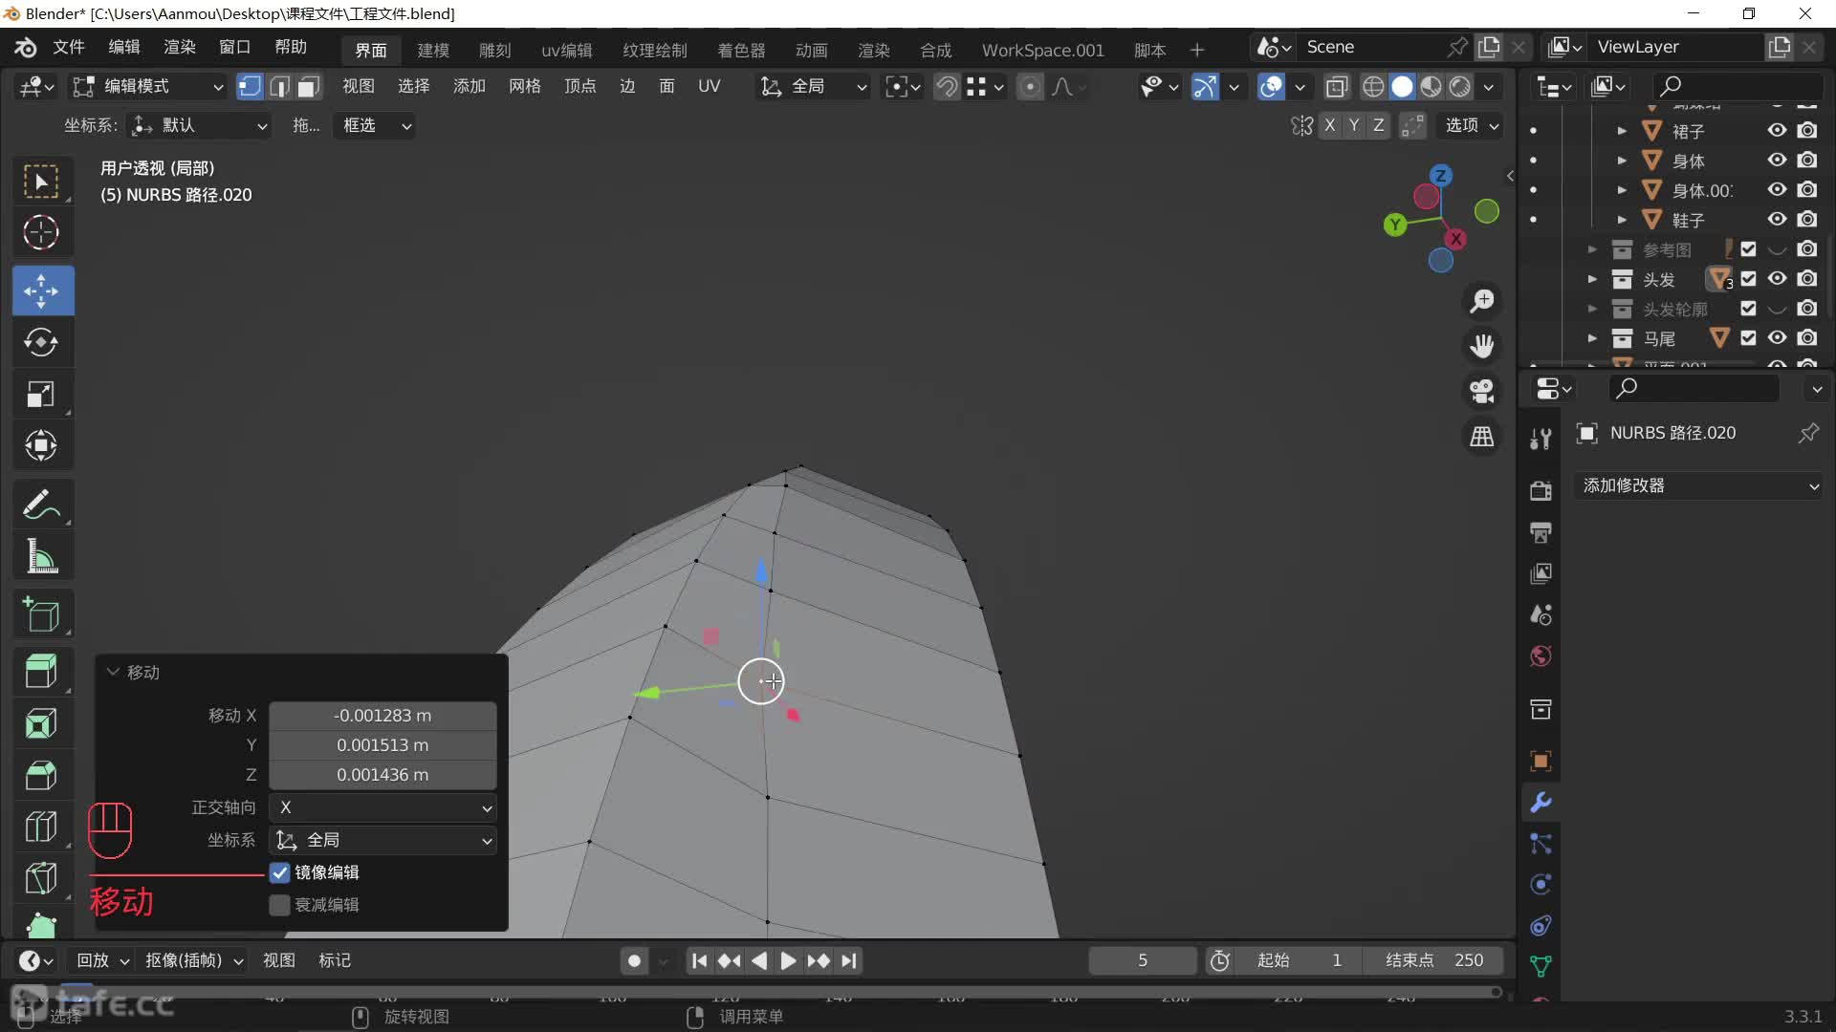The image size is (1836, 1032).
Task: Hide the 裙子 object with its eye icon
Action: point(1777,131)
